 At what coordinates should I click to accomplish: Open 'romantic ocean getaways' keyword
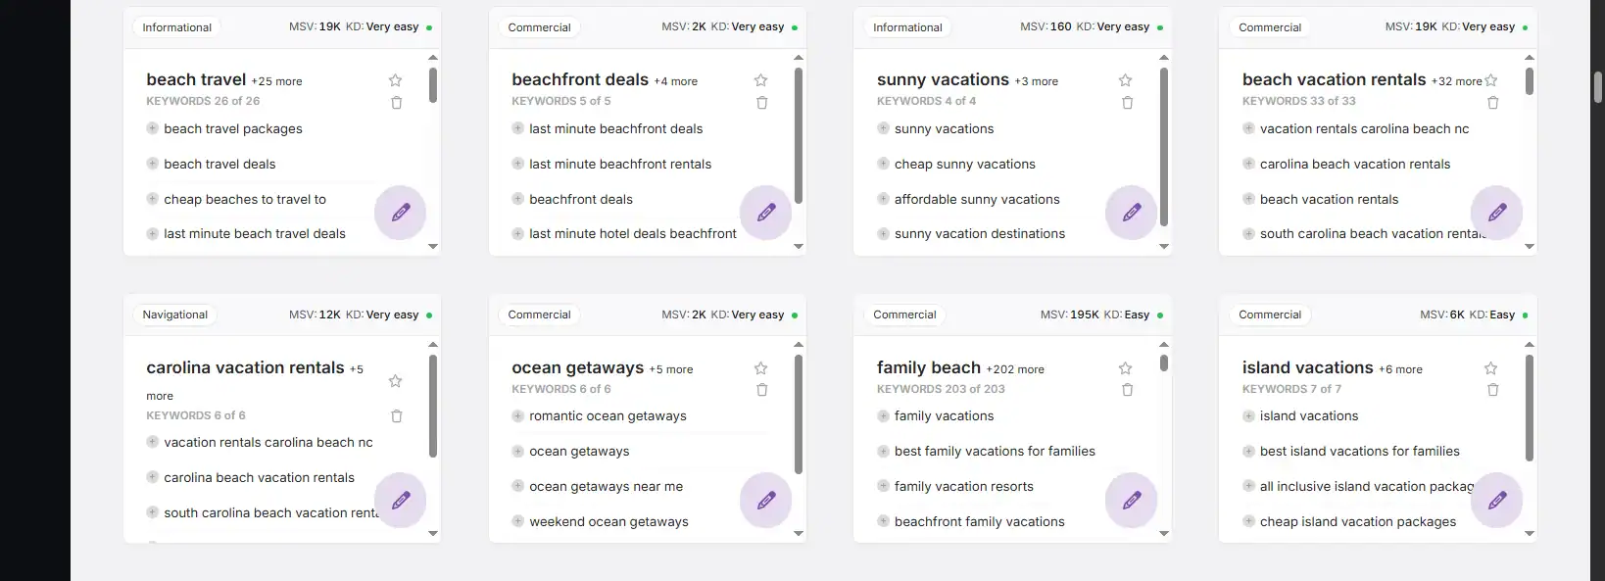608,416
